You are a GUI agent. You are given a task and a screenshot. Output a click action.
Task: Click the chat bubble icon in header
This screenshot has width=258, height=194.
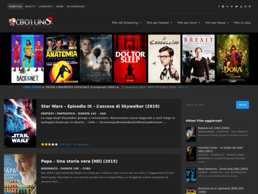[236, 6]
